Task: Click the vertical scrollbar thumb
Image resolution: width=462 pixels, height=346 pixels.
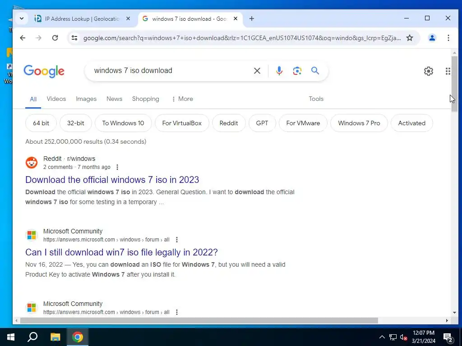Action: 454,84
